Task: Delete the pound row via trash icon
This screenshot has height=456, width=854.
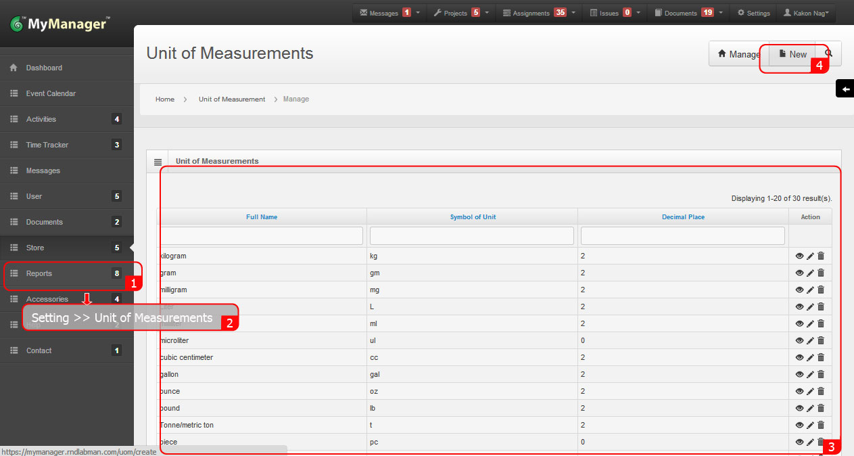Action: pyautogui.click(x=821, y=408)
